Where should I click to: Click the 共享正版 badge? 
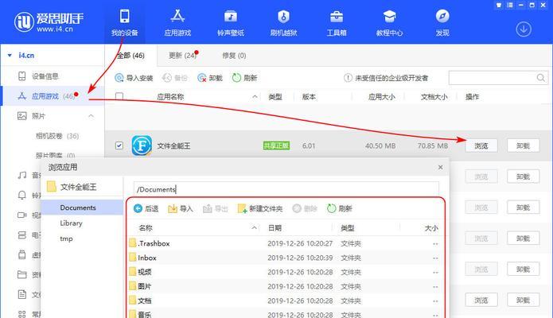[276, 145]
